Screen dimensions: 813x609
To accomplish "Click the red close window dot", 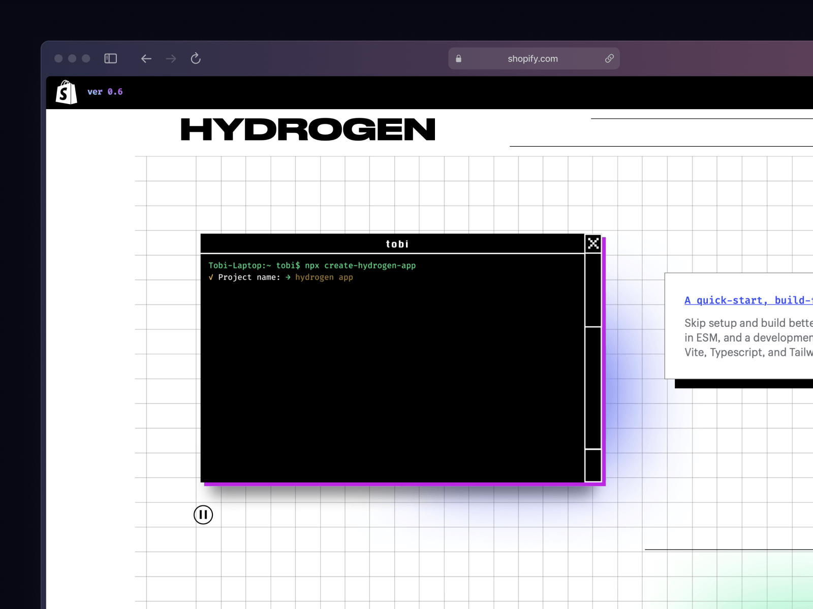I will [58, 58].
